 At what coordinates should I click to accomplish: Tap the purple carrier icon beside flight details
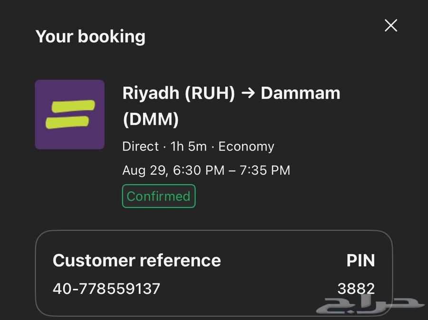pos(70,115)
